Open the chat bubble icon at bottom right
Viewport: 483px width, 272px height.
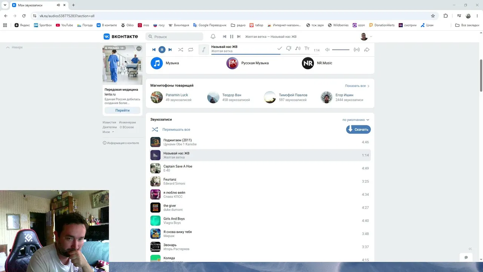(x=466, y=258)
